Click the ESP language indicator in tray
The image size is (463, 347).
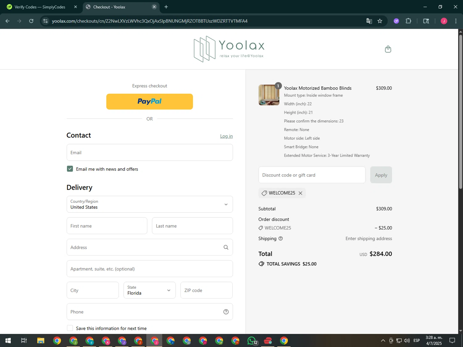(x=417, y=341)
